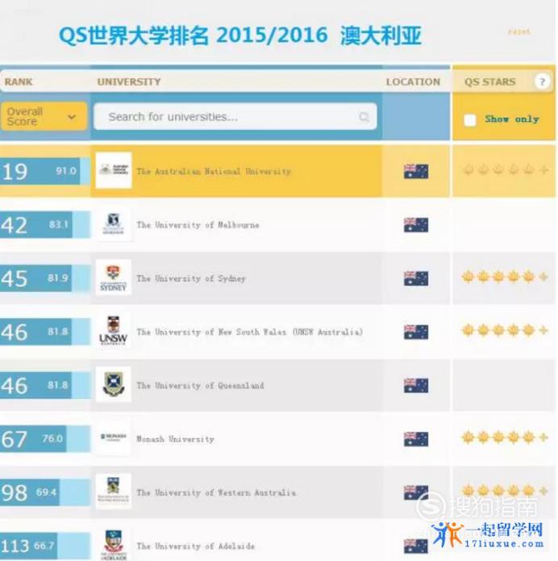Open The University of Adelaide link
558x561 pixels.
[x=195, y=546]
